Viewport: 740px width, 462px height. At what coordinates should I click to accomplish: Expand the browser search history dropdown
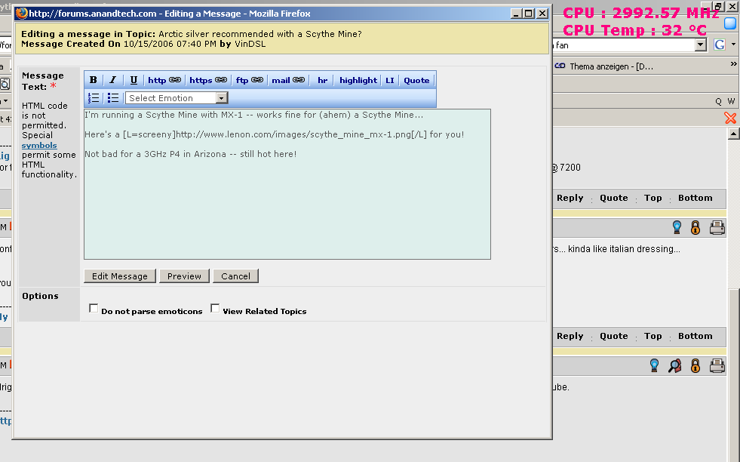701,45
